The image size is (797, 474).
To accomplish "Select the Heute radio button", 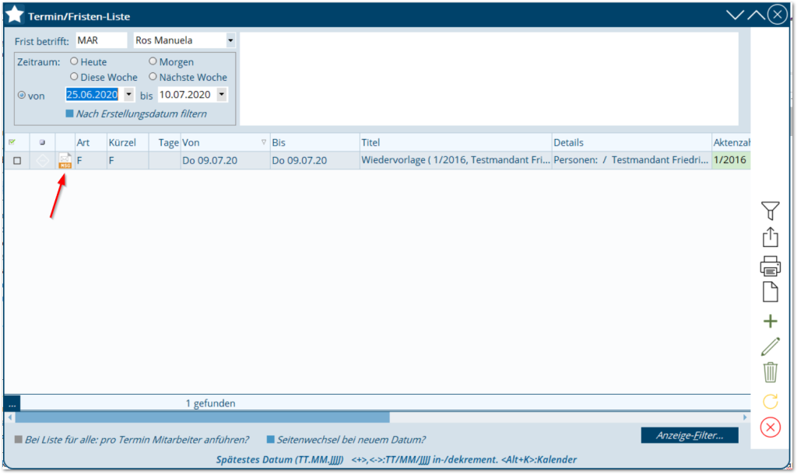I will pyautogui.click(x=75, y=61).
